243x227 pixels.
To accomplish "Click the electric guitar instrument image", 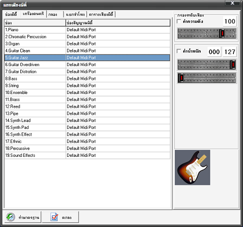I will (192, 167).
